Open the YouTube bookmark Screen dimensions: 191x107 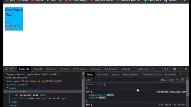pyautogui.click(x=37, y=1)
